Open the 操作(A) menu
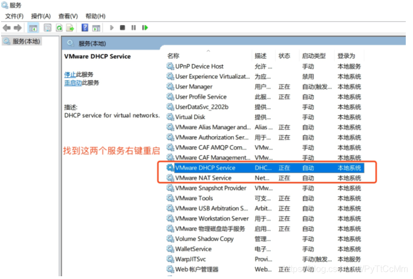Viewport: 413px width, 279px height. (x=41, y=16)
